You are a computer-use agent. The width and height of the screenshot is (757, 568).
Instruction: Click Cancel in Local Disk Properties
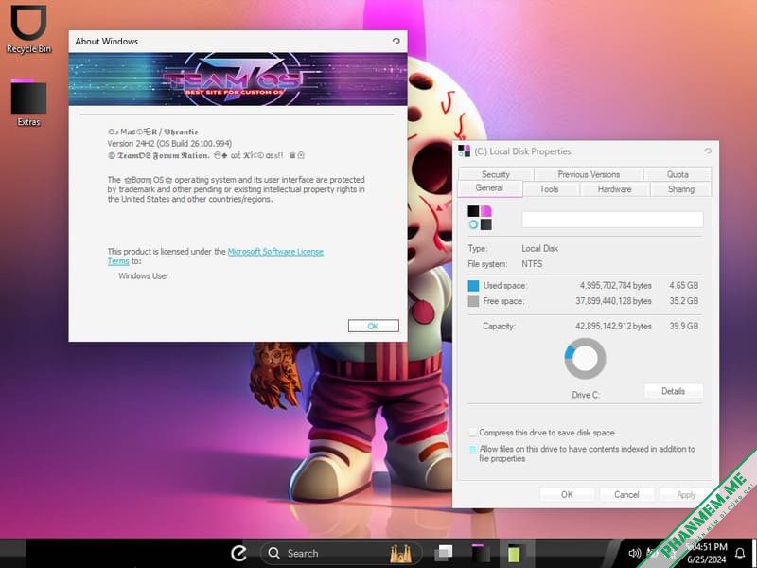(626, 494)
